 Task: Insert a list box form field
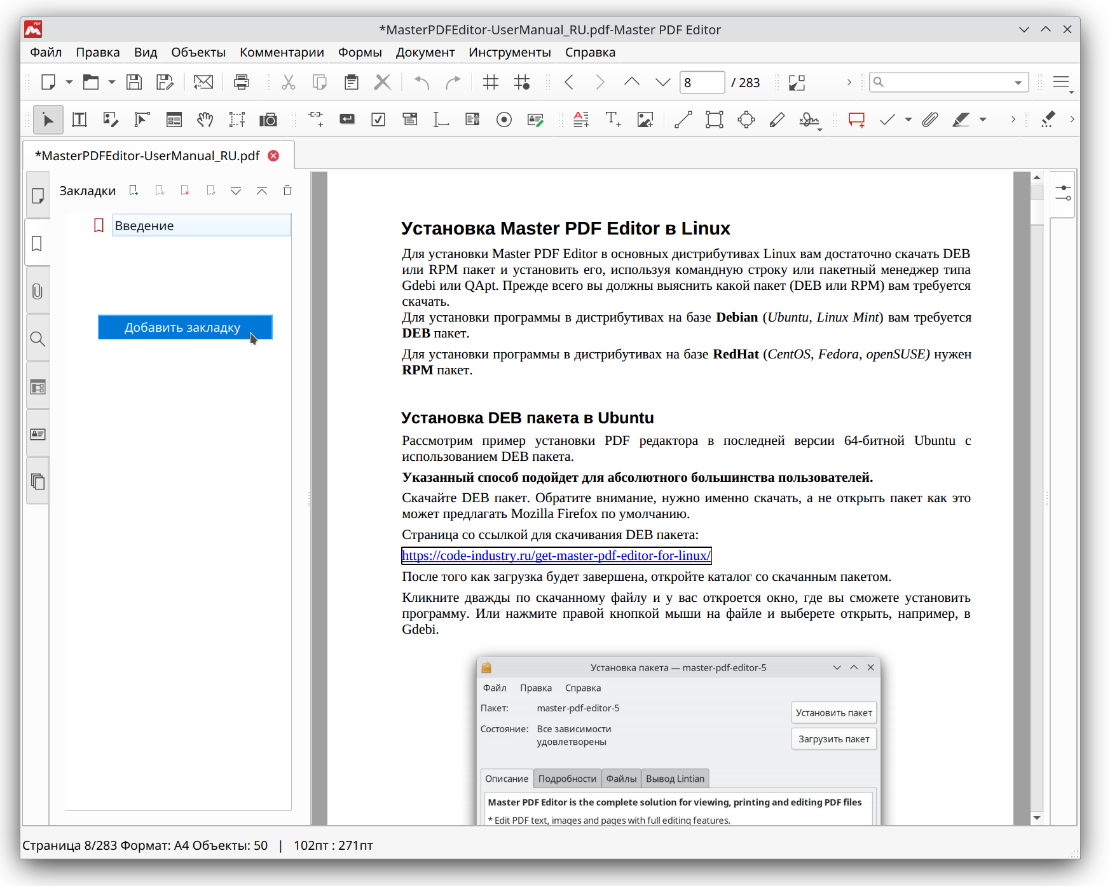(x=472, y=119)
